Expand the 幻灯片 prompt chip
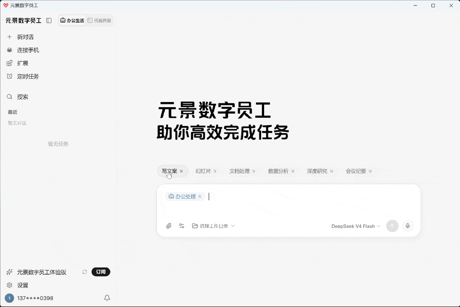 coord(206,171)
